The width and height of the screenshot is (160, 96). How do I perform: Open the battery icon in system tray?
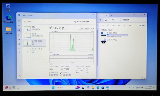pos(142,88)
